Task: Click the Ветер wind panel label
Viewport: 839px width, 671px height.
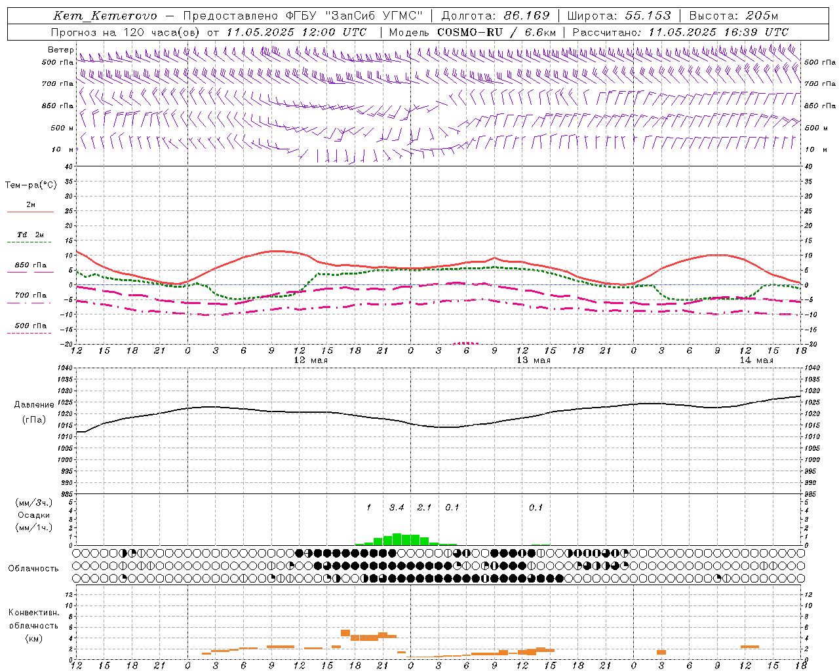Action: click(x=60, y=50)
